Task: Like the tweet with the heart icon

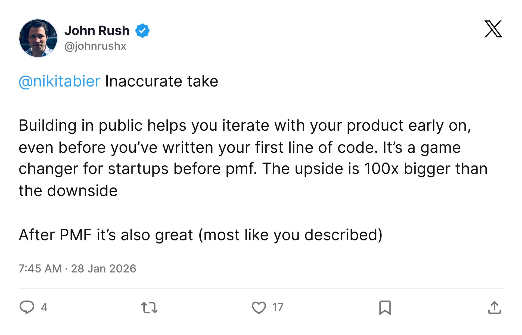Action: [x=259, y=308]
